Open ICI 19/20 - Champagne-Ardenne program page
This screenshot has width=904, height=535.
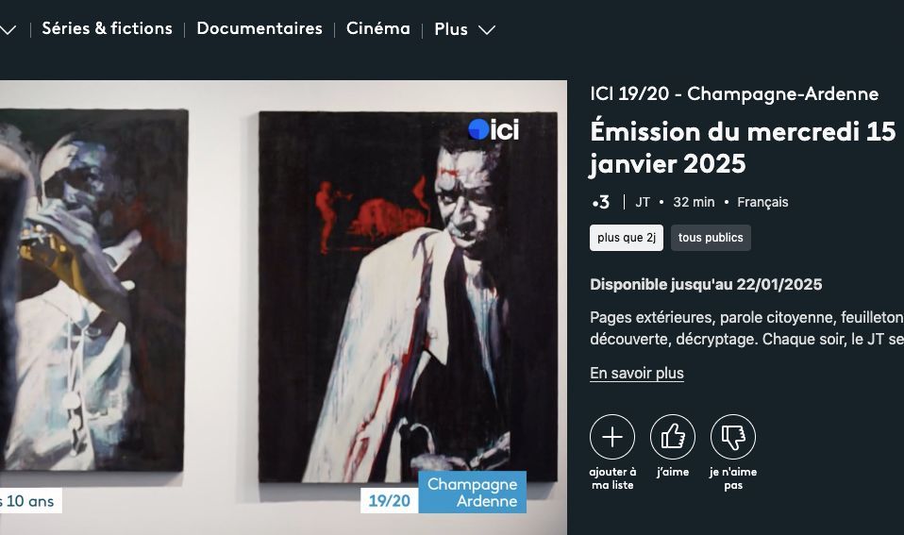click(734, 93)
